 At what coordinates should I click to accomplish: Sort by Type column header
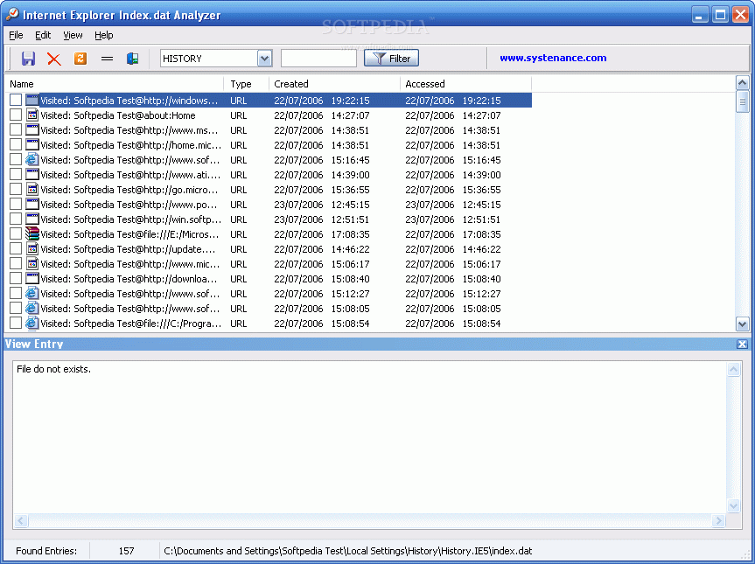pyautogui.click(x=246, y=84)
